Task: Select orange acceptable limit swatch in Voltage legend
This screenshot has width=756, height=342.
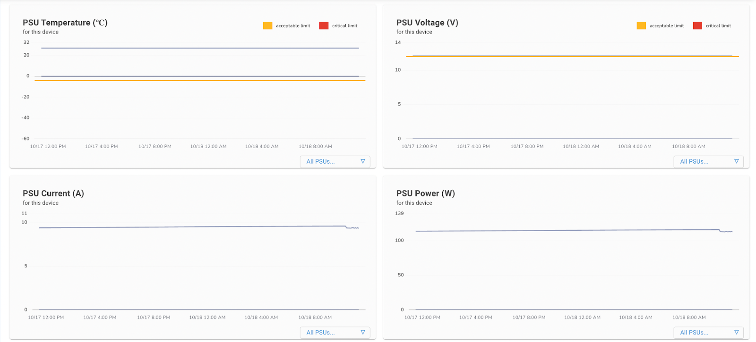Action: 641,25
